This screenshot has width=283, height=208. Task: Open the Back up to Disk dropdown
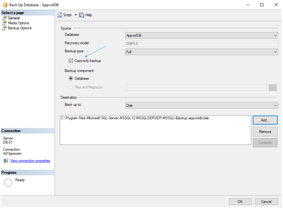pos(202,105)
